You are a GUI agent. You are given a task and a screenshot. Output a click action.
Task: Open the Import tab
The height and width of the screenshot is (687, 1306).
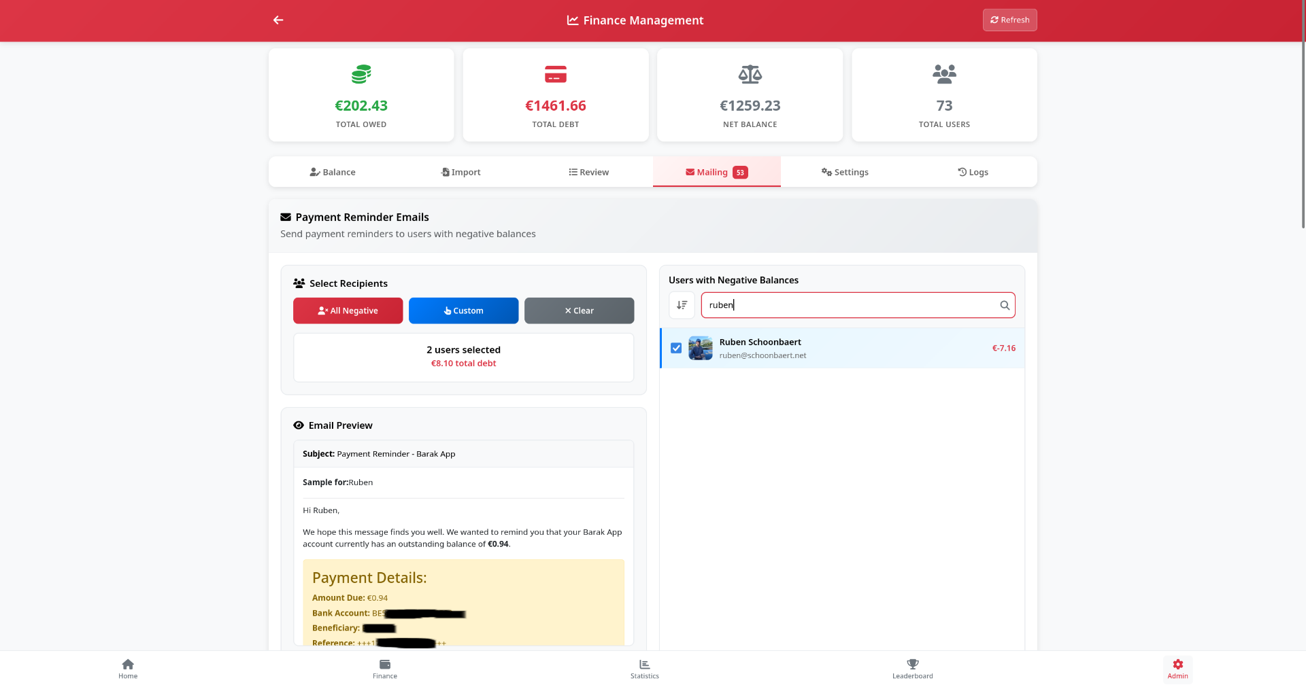click(461, 173)
